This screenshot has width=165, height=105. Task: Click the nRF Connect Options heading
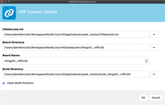(38, 12)
